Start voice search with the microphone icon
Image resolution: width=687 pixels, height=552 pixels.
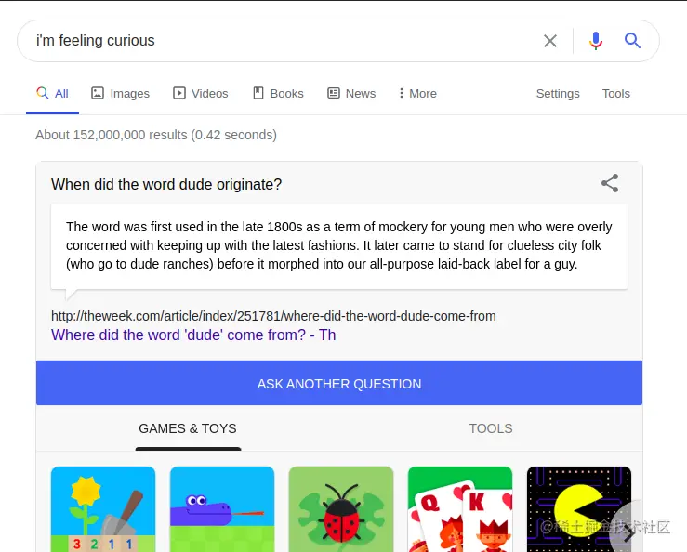595,41
